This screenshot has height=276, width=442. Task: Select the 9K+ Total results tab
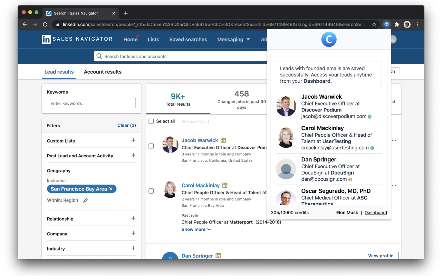coord(178,99)
